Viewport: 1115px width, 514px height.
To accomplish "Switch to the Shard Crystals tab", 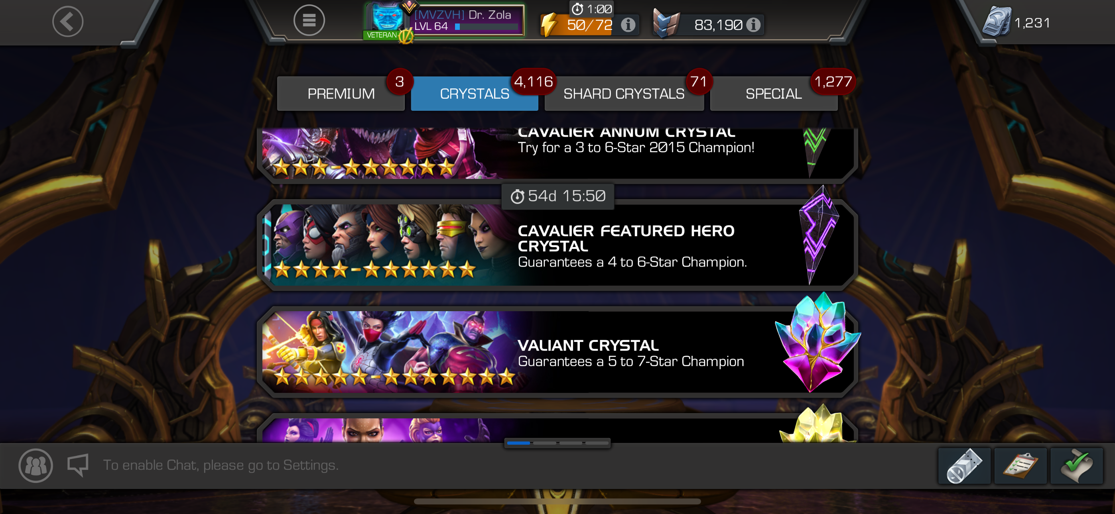I will 624,94.
